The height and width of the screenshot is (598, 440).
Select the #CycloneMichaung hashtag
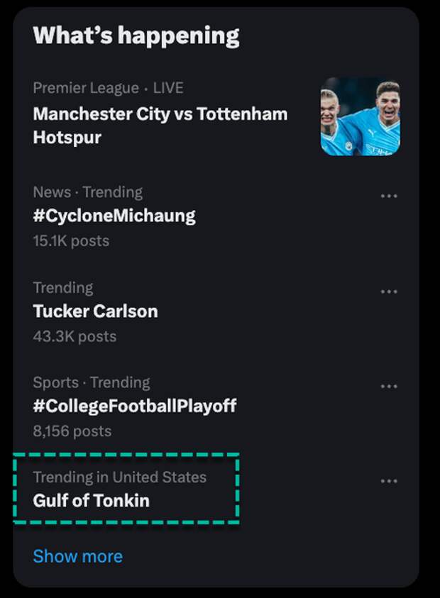pos(114,216)
